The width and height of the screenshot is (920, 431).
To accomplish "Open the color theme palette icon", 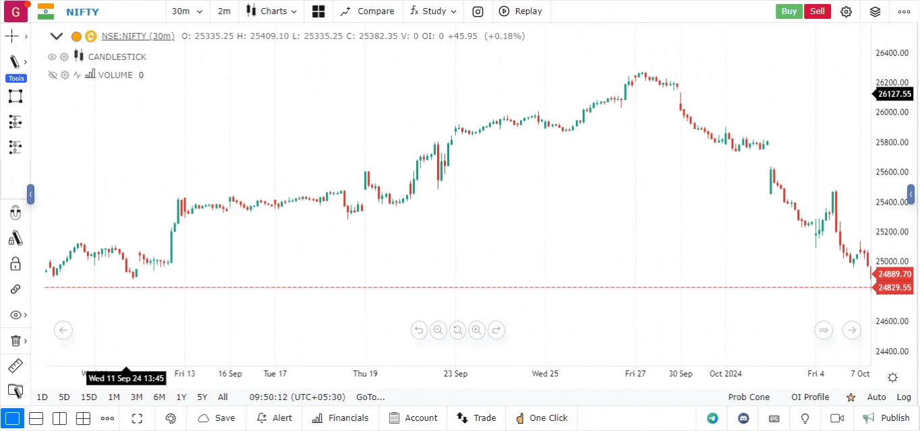I will tap(171, 418).
